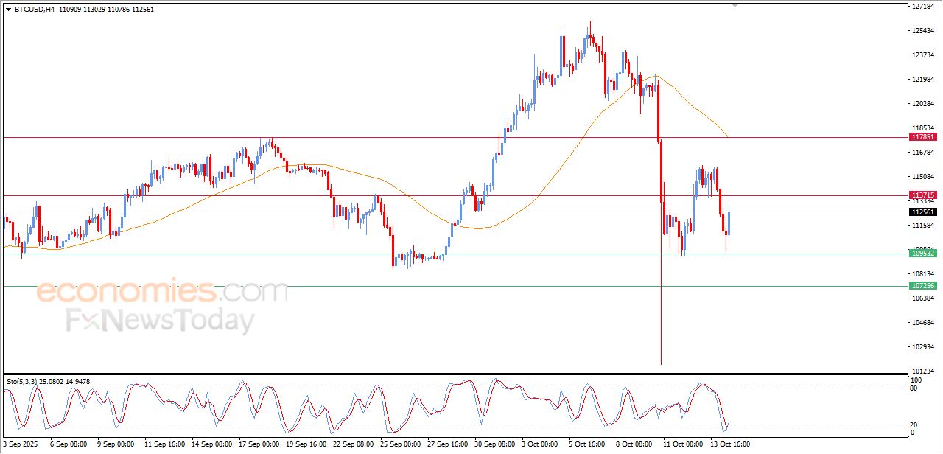943x454 pixels.
Task: Select the green 109532 price label
Action: [x=923, y=254]
